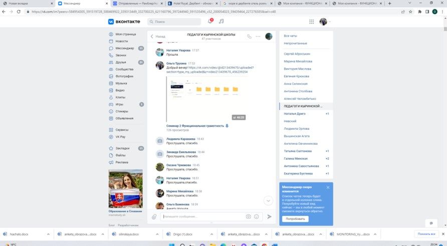The height and width of the screenshot is (246, 447).
Task: Click the camera icon in message box
Action: click(x=248, y=216)
